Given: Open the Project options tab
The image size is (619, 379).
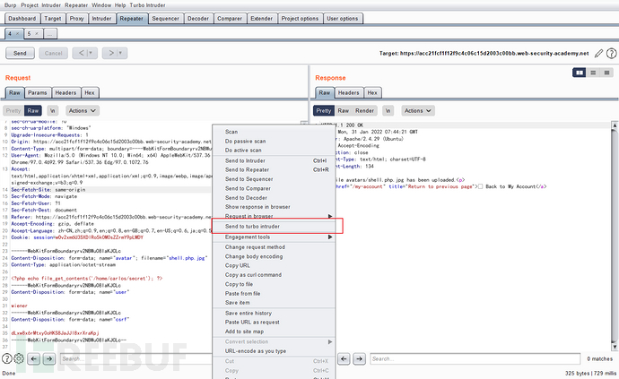Looking at the screenshot, I should (300, 19).
